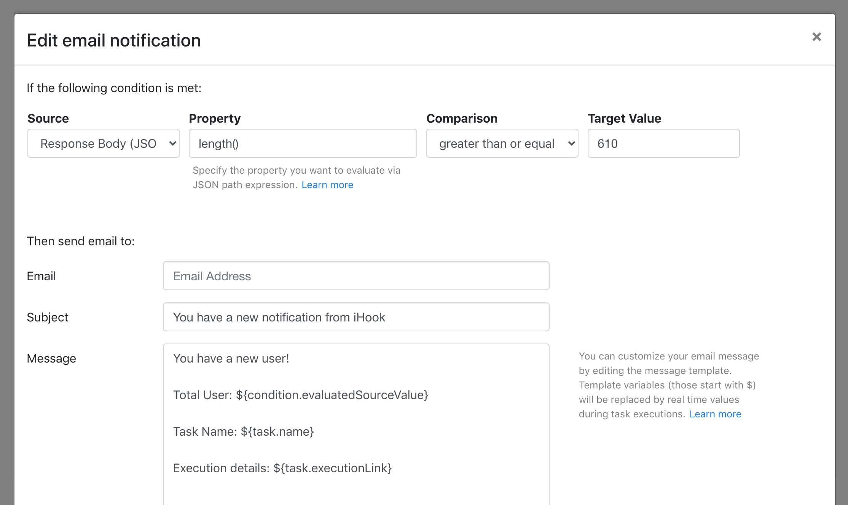This screenshot has width=848, height=505.
Task: Open the Comparison dropdown
Action: click(x=502, y=143)
